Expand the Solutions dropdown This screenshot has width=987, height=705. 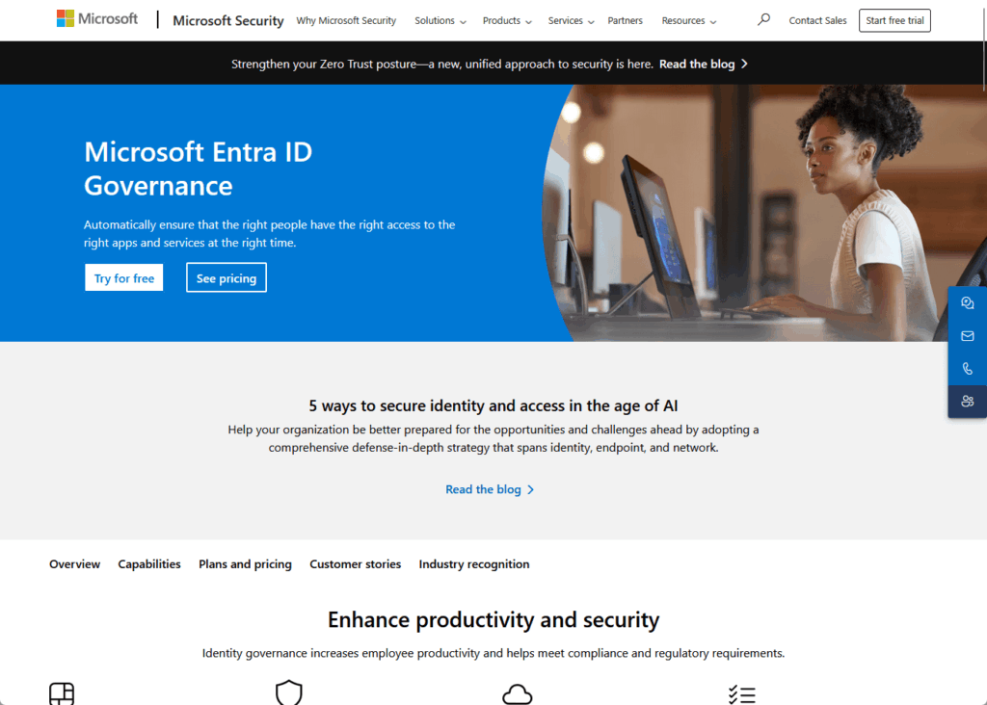click(x=440, y=21)
